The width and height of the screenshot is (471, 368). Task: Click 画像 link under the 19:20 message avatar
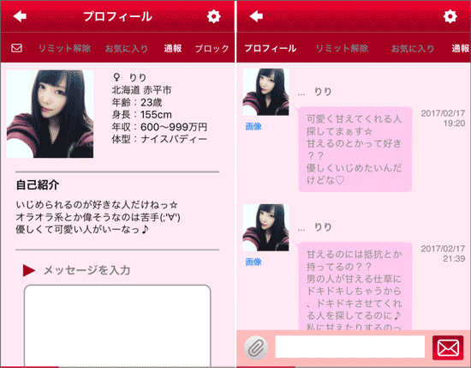point(253,126)
